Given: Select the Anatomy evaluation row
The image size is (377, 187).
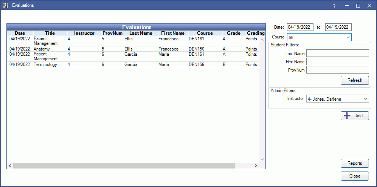Looking at the screenshot, I should [133, 49].
